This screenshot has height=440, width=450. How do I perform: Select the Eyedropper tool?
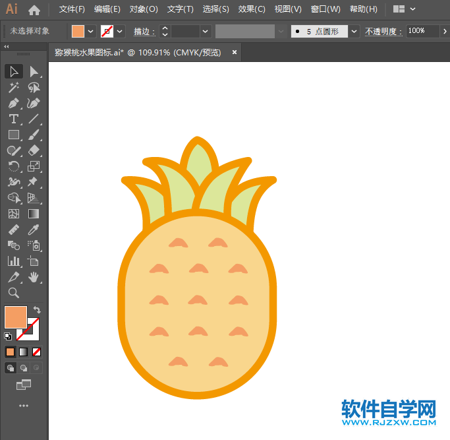point(34,230)
